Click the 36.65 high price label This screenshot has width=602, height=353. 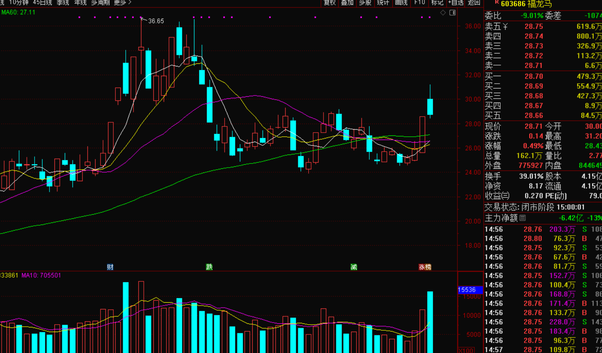point(156,21)
